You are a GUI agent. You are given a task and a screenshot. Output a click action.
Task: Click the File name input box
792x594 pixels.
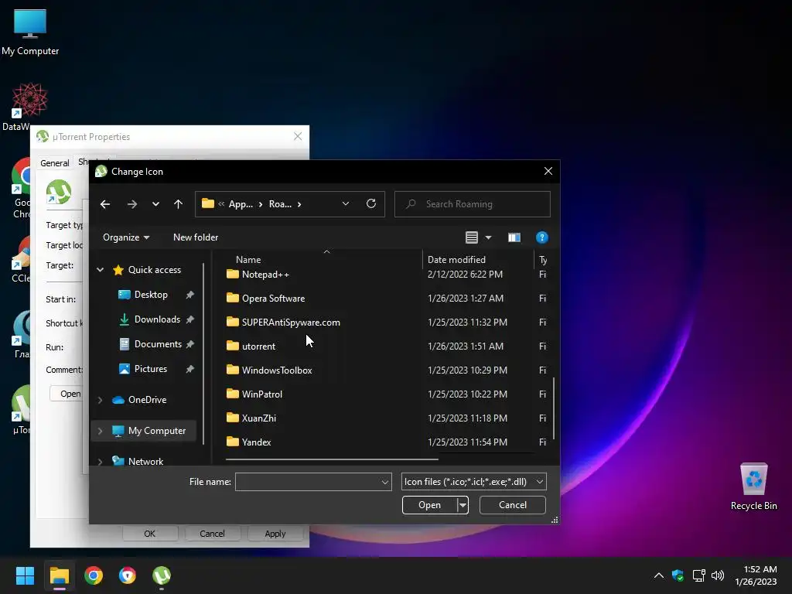point(313,482)
